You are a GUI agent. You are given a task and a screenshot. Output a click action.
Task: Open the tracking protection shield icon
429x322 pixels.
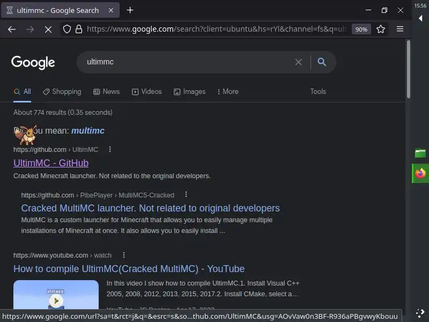point(67,29)
